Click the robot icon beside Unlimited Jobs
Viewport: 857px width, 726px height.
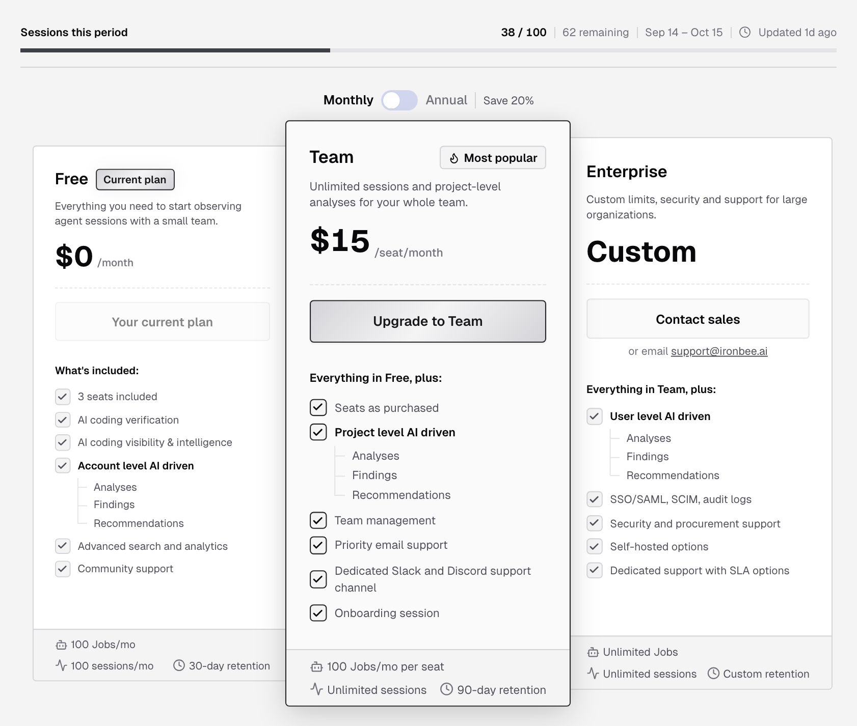pos(593,652)
